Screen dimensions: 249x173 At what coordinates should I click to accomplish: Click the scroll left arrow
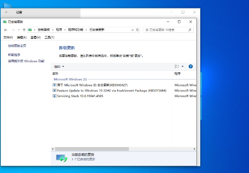pos(53,149)
